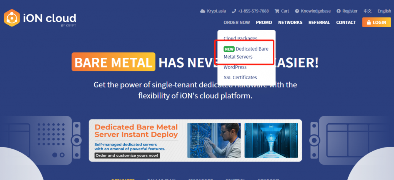The image size is (394, 180).
Task: Click the BY KRYPT text under logo
Action: (x=68, y=26)
